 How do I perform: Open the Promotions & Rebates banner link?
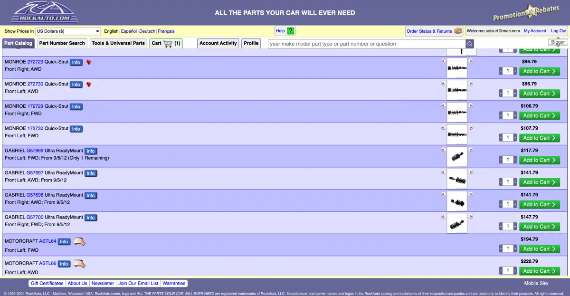526,13
